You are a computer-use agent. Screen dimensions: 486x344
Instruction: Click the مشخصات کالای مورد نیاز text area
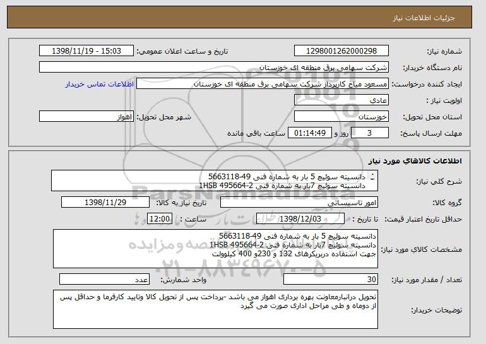215,249
